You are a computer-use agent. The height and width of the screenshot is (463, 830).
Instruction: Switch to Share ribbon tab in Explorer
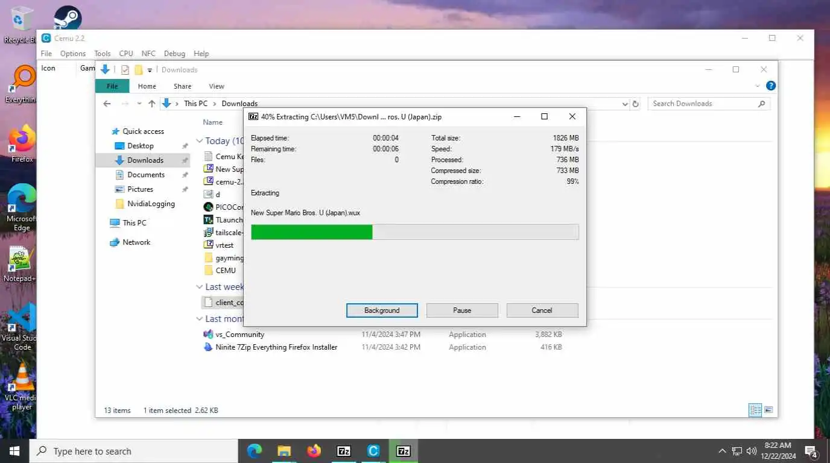[182, 86]
